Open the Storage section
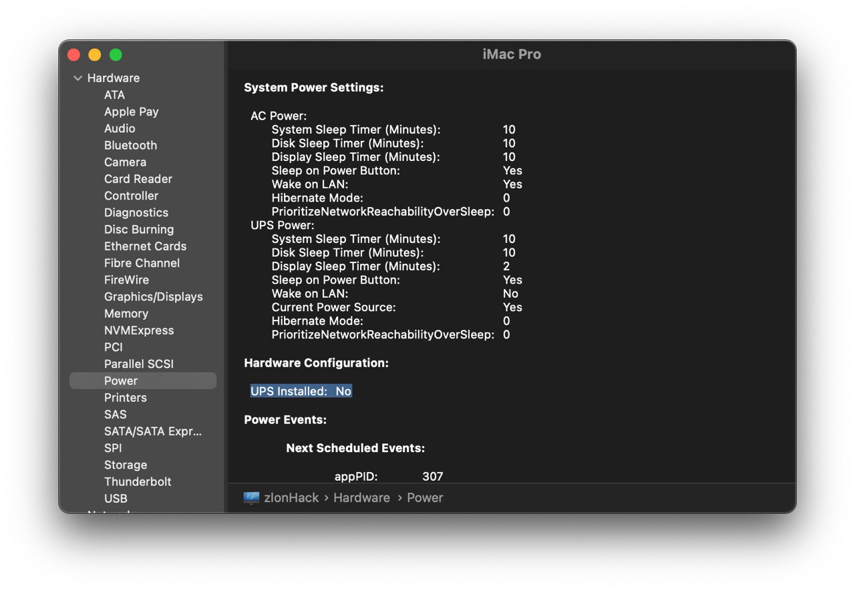 pos(126,465)
